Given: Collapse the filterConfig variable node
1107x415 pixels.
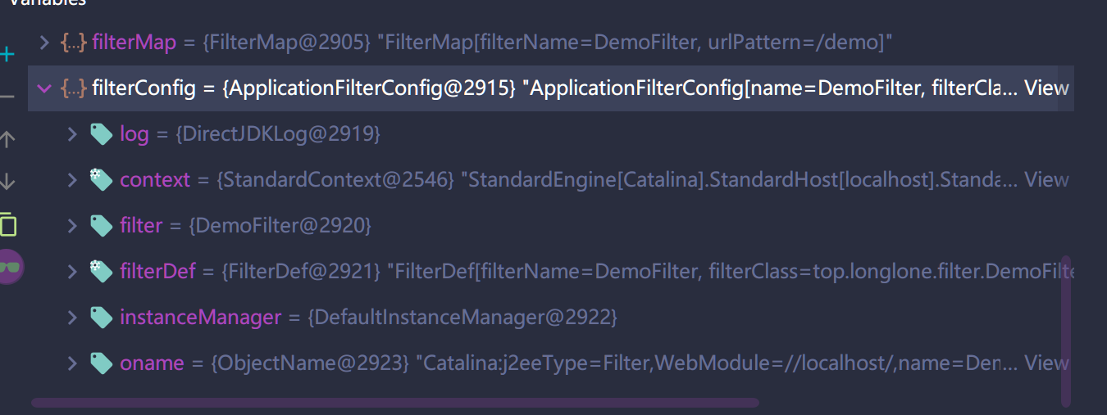Looking at the screenshot, I should [44, 88].
